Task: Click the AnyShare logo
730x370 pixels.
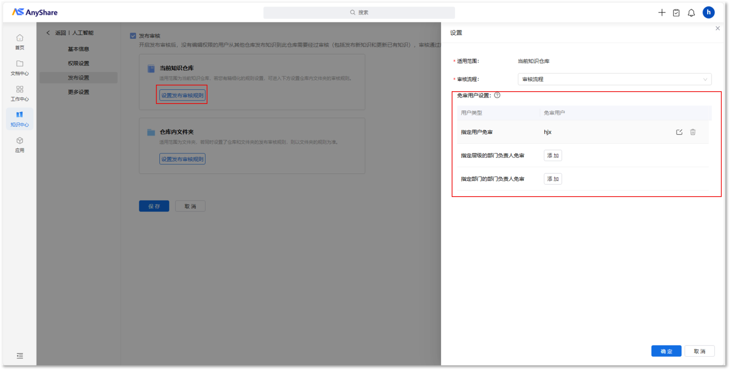Action: coord(35,12)
